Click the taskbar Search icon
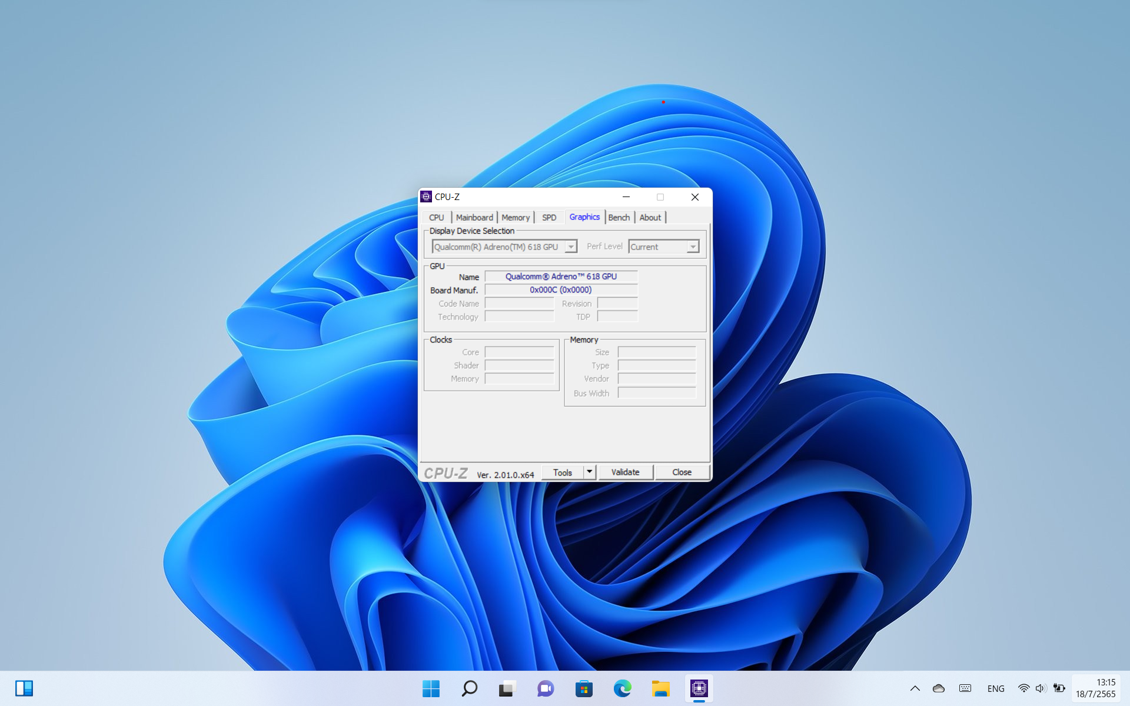Viewport: 1130px width, 706px height. coord(469,688)
